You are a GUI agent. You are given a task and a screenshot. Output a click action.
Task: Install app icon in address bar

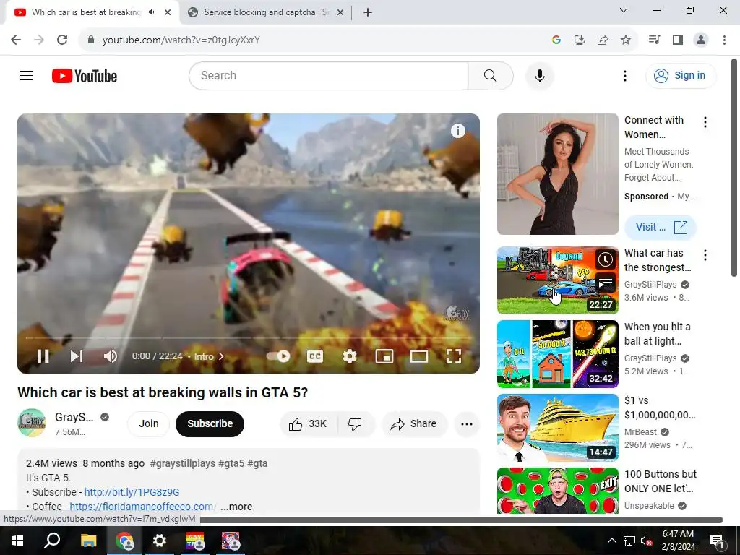(579, 40)
